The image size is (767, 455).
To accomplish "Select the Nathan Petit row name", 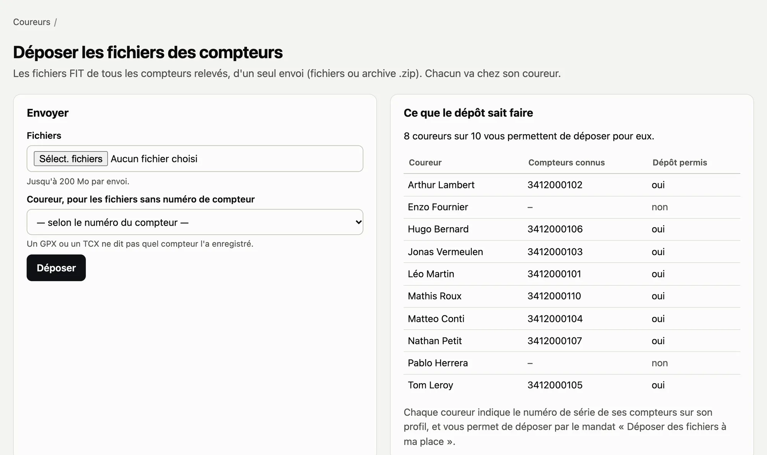I will (x=435, y=341).
